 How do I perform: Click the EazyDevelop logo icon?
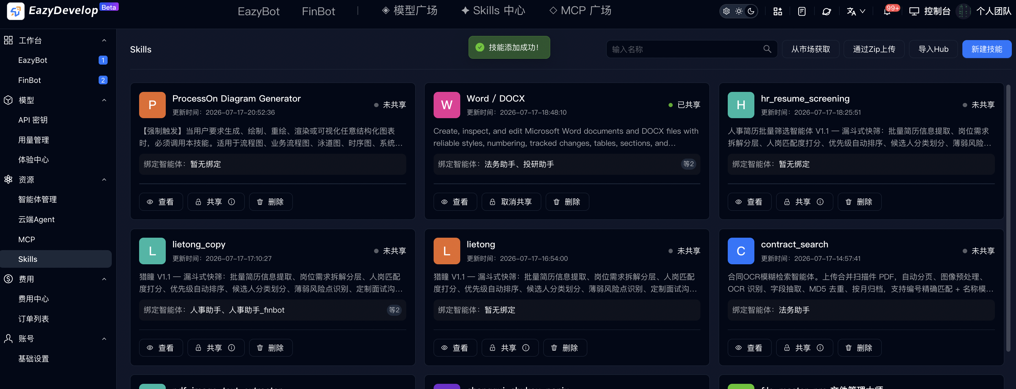[15, 11]
